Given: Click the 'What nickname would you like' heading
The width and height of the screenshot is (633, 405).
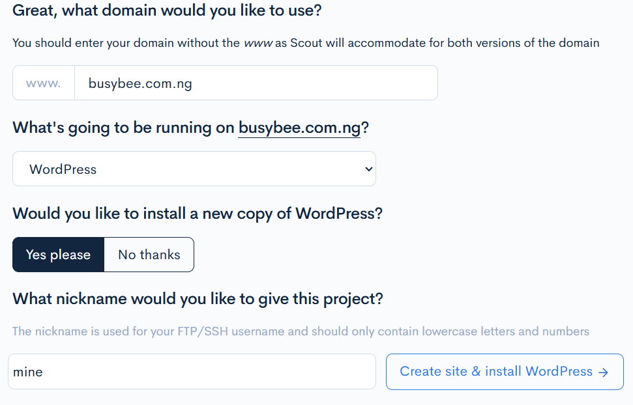Looking at the screenshot, I should (198, 299).
